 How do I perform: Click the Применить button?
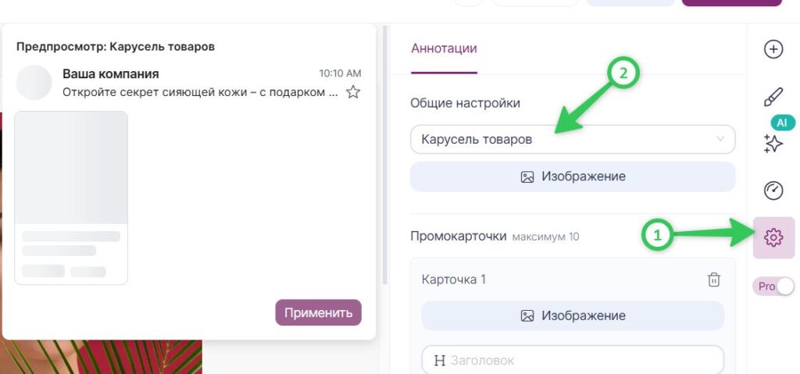(x=319, y=313)
